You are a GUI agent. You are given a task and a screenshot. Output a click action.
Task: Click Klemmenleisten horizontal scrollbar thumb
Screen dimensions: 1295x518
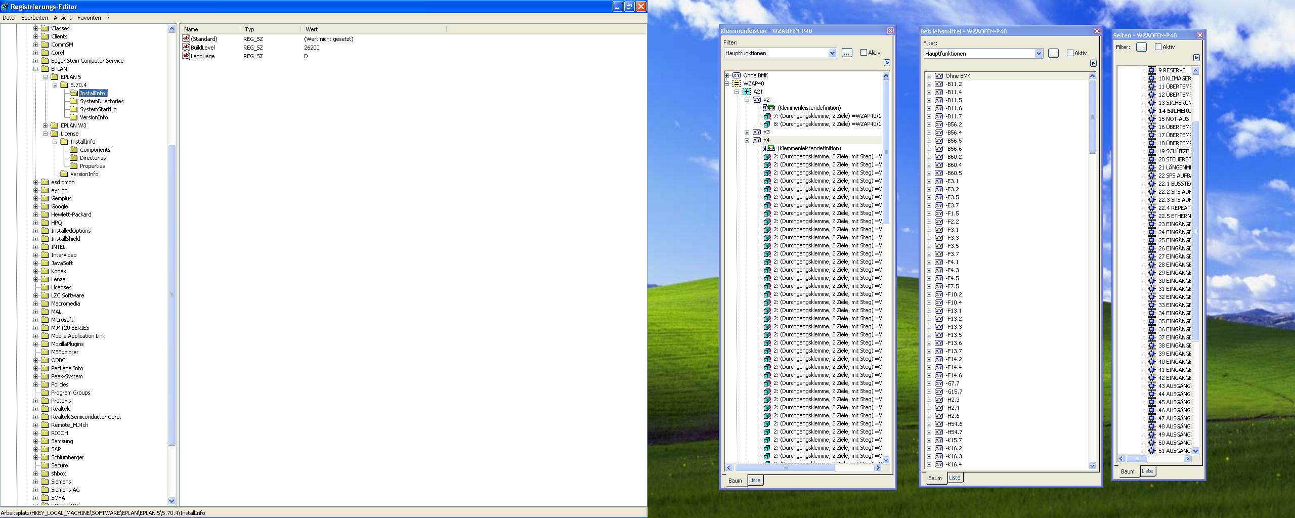[785, 468]
